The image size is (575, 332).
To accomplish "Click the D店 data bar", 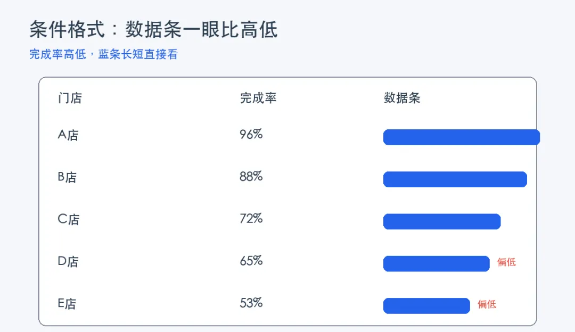I will point(437,263).
